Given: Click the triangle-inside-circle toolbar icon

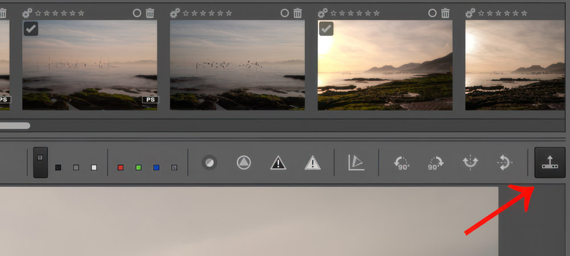Looking at the screenshot, I should tap(243, 163).
